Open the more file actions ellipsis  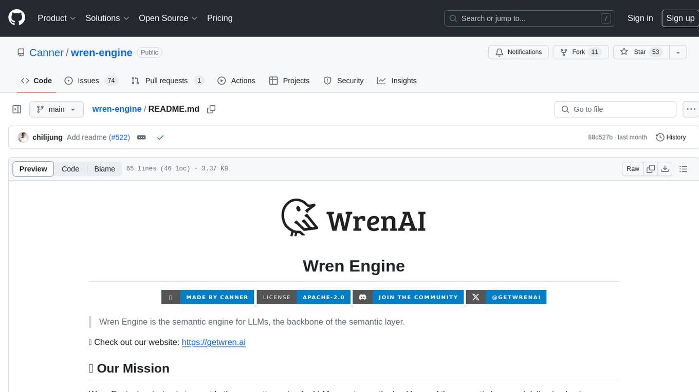[x=691, y=109]
